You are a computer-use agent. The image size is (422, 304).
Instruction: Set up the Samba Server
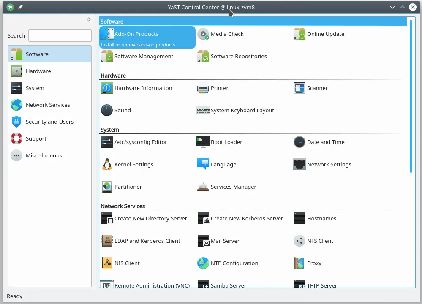coord(229,285)
